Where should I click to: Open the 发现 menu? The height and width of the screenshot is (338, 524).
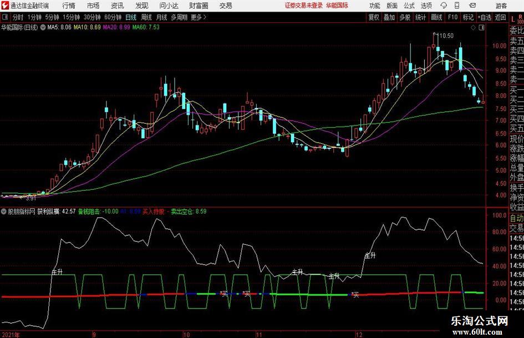click(142, 6)
